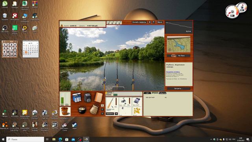Open the Cheat Engine desktop shortcut
The width and height of the screenshot is (252, 142).
click(35, 17)
